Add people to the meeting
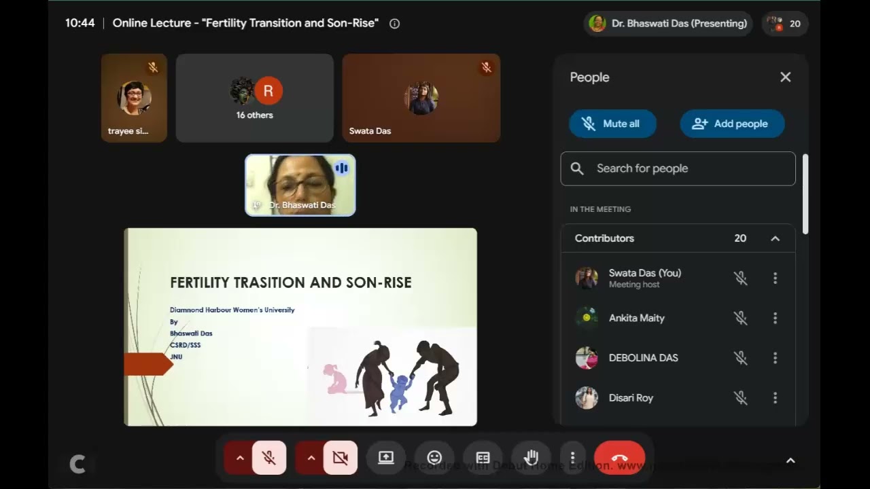The image size is (870, 489). (x=732, y=124)
